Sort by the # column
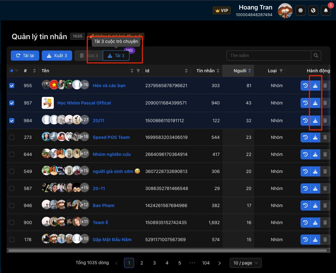The image size is (336, 273). click(x=34, y=71)
